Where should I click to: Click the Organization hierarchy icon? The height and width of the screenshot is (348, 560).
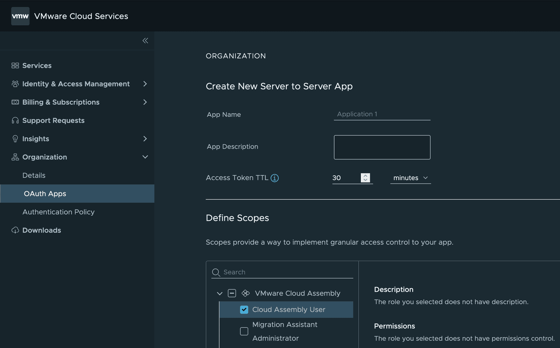15,157
